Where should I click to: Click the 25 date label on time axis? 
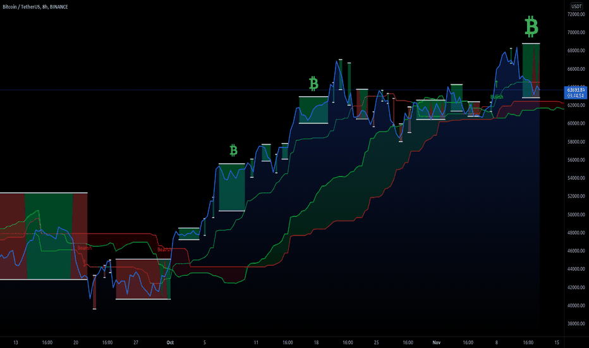coord(376,342)
